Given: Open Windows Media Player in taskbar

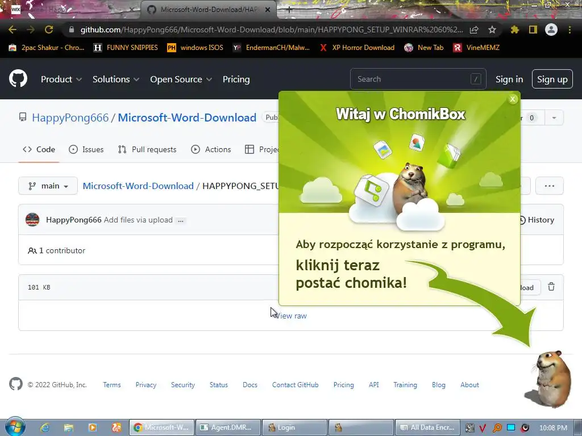Looking at the screenshot, I should click(93, 427).
